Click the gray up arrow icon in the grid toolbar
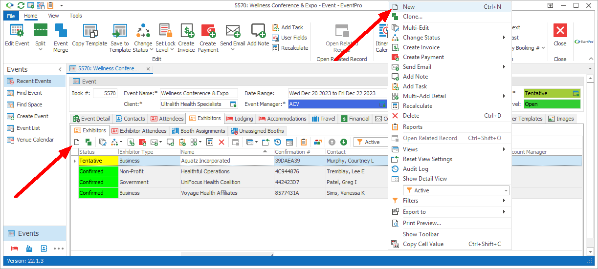This screenshot has height=269, width=598. pos(332,142)
